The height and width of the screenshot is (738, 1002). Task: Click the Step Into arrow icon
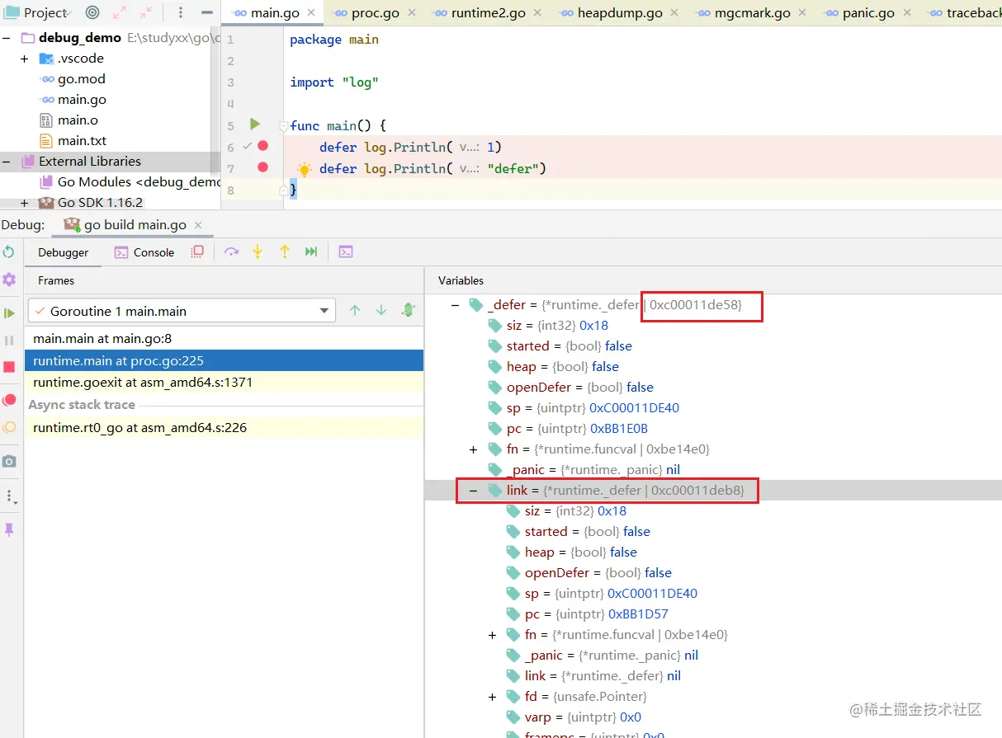pos(258,252)
